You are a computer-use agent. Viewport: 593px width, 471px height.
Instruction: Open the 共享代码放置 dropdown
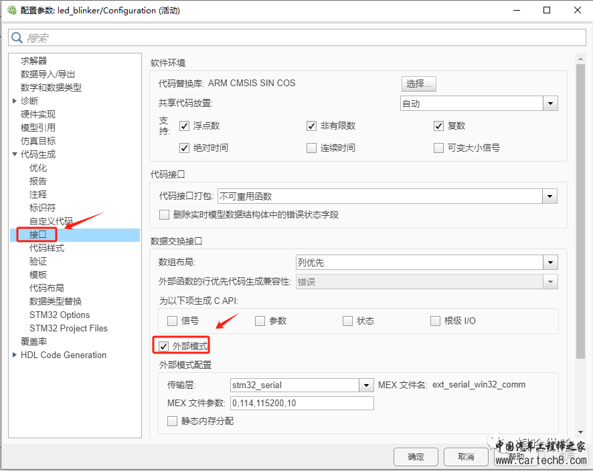(479, 104)
